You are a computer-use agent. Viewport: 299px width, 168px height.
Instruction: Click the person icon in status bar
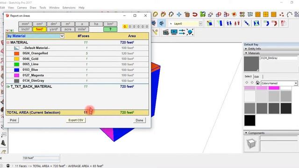tap(8, 166)
